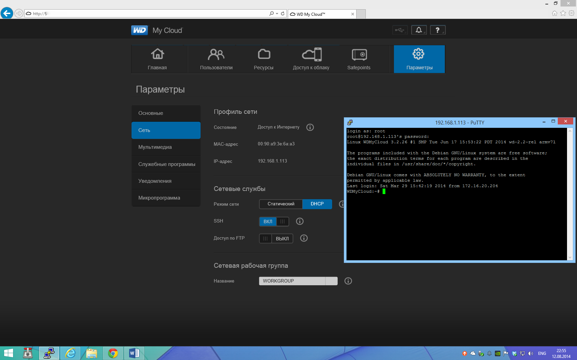This screenshot has width=577, height=360.
Task: Select Сеть in settings sidebar
Action: (166, 130)
